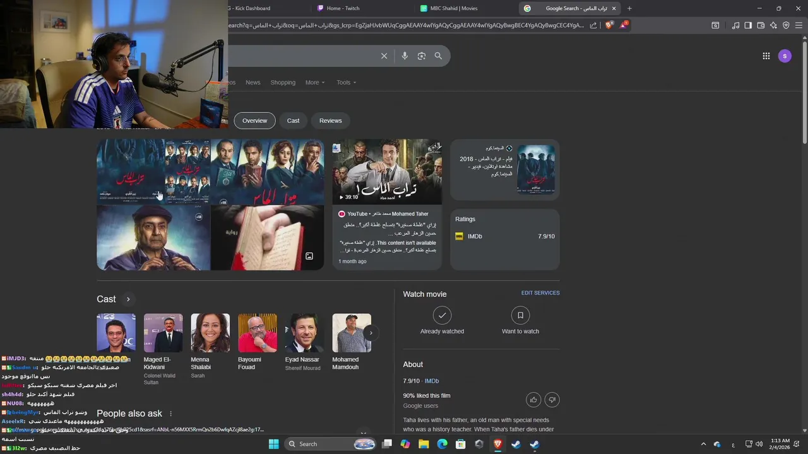Open People also ask options dots

[x=170, y=414]
